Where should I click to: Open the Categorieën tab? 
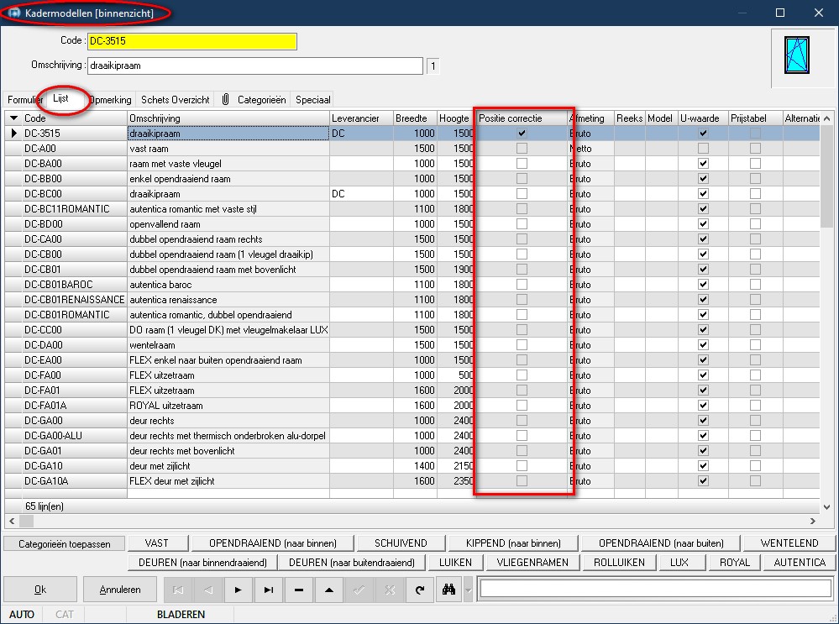point(262,100)
